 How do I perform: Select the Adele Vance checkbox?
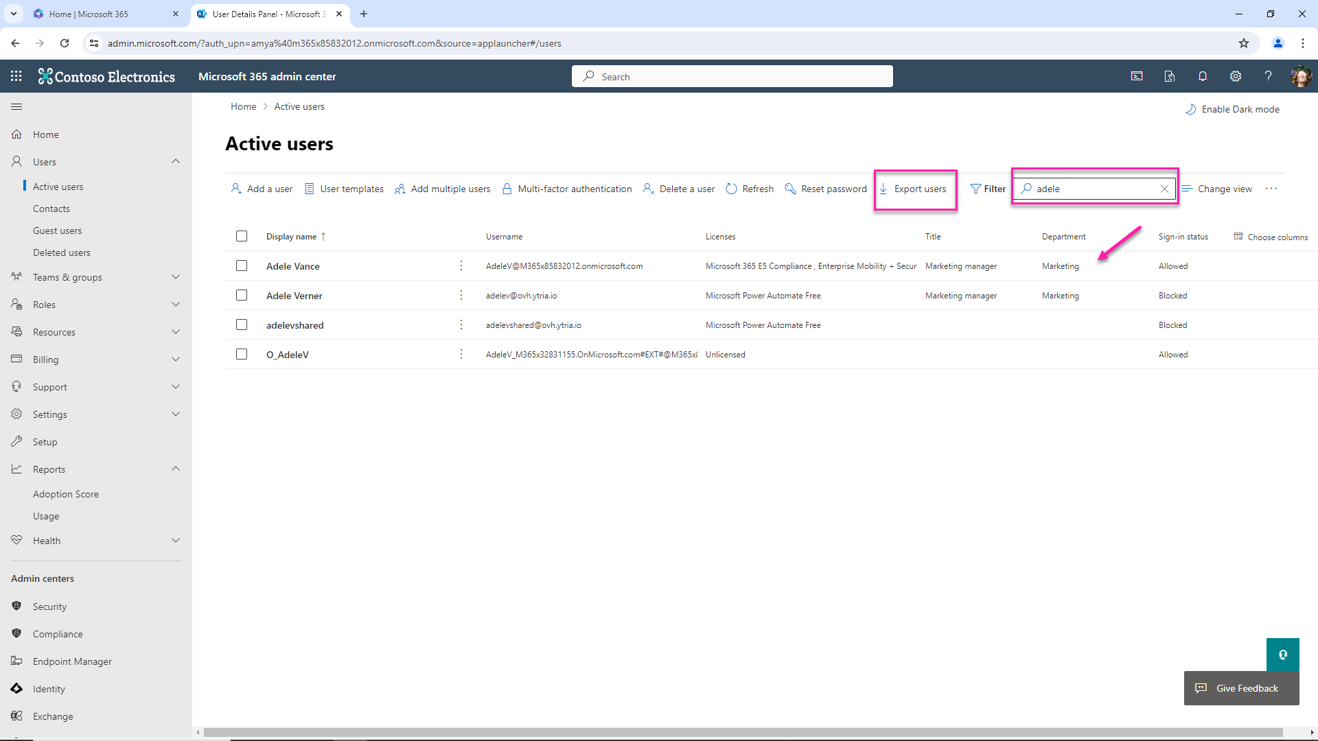pyautogui.click(x=242, y=266)
